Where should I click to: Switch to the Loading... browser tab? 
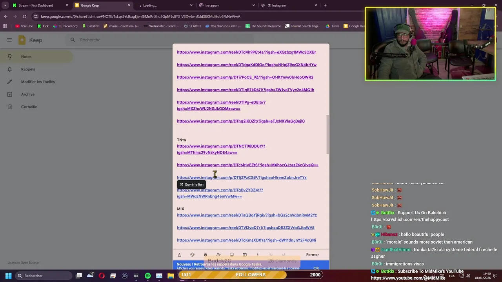(x=165, y=5)
